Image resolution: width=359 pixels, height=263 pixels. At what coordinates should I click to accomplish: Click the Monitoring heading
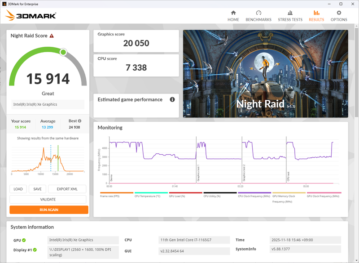coord(110,128)
